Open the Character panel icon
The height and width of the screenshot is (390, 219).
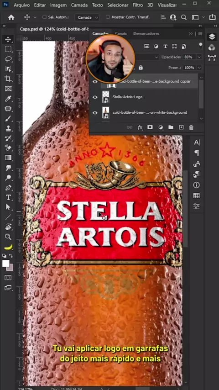pyautogui.click(x=197, y=142)
